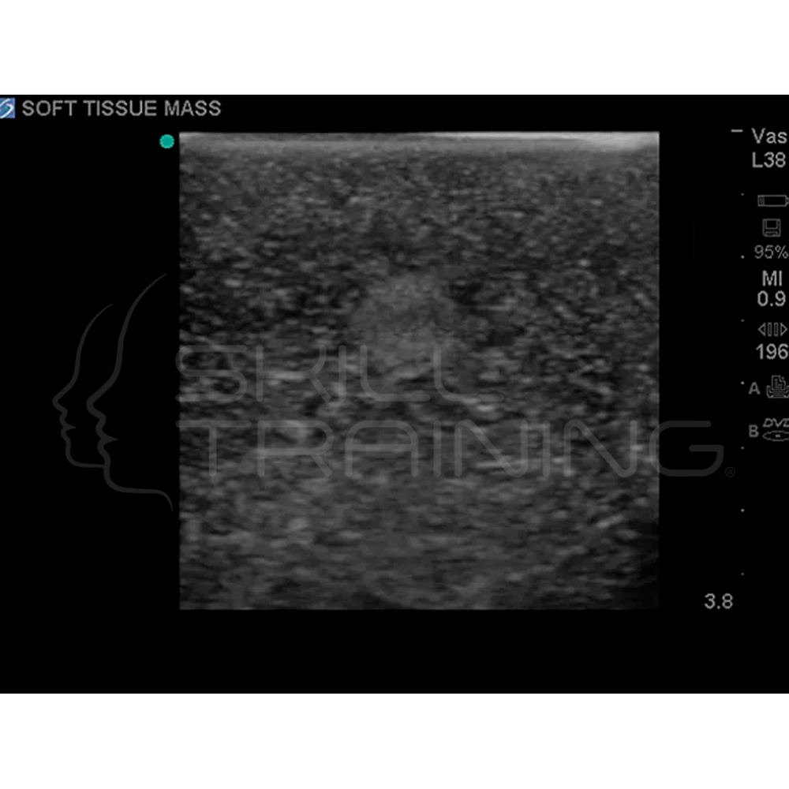Screen dimensions: 789x789
Task: Click the DVD recorder icon next to B
Action: coord(776,430)
